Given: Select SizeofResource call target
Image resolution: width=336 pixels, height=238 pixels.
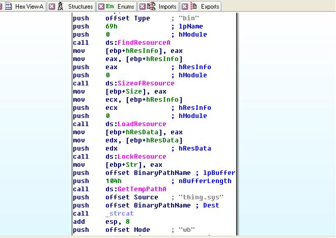Looking at the screenshot, I should pyautogui.click(x=146, y=83).
